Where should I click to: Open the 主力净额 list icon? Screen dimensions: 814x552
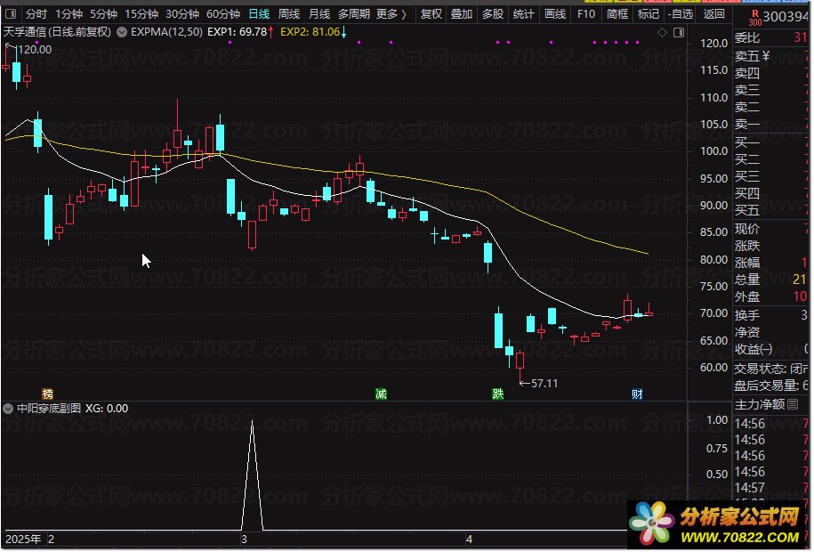[x=793, y=404]
